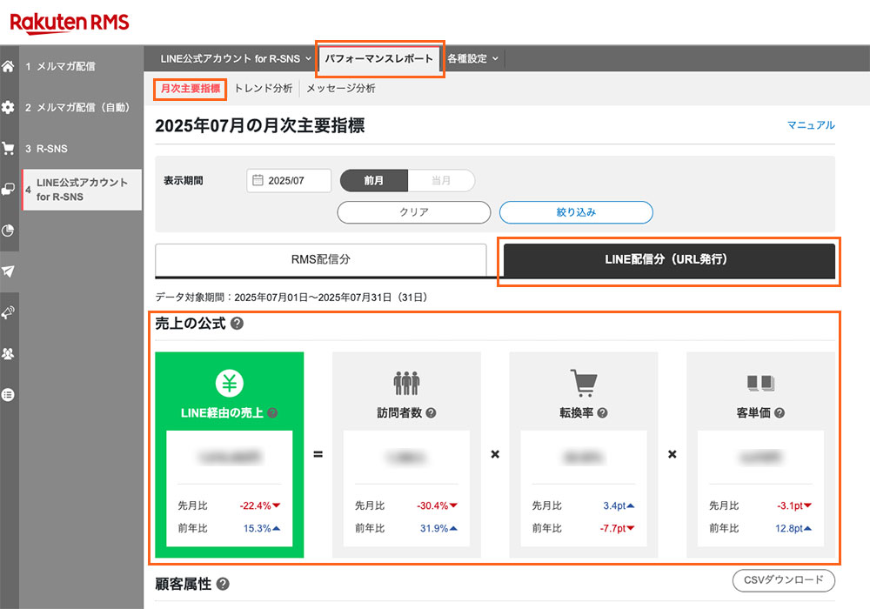Open help icon next to 顧客属性

(x=223, y=584)
